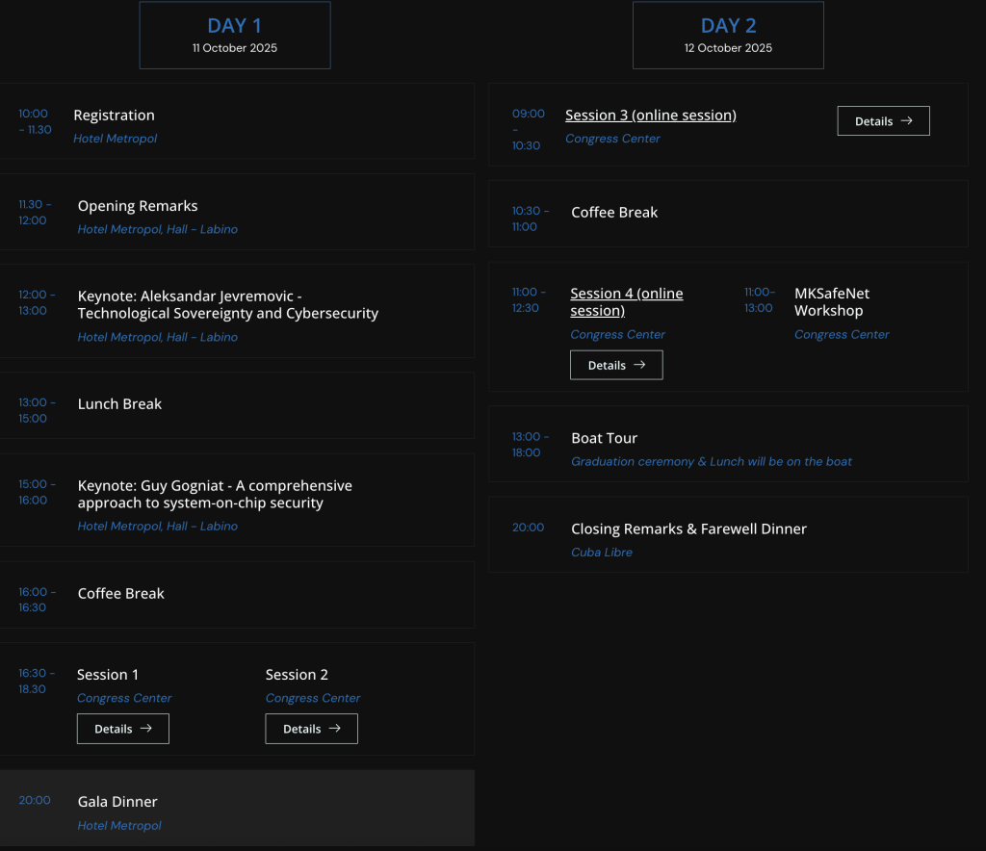Click the arrow icon in Session 2 Details

335,729
